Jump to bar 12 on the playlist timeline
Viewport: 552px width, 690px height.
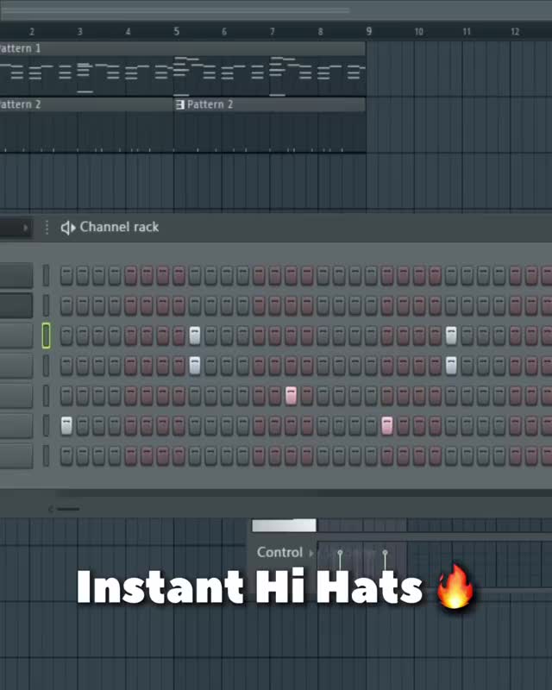515,32
